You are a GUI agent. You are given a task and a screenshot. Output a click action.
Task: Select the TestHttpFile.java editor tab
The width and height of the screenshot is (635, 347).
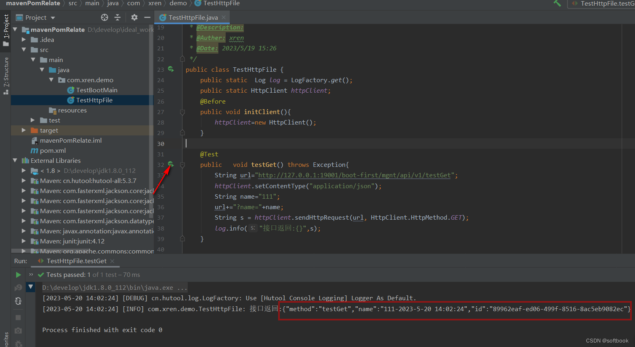pos(193,17)
